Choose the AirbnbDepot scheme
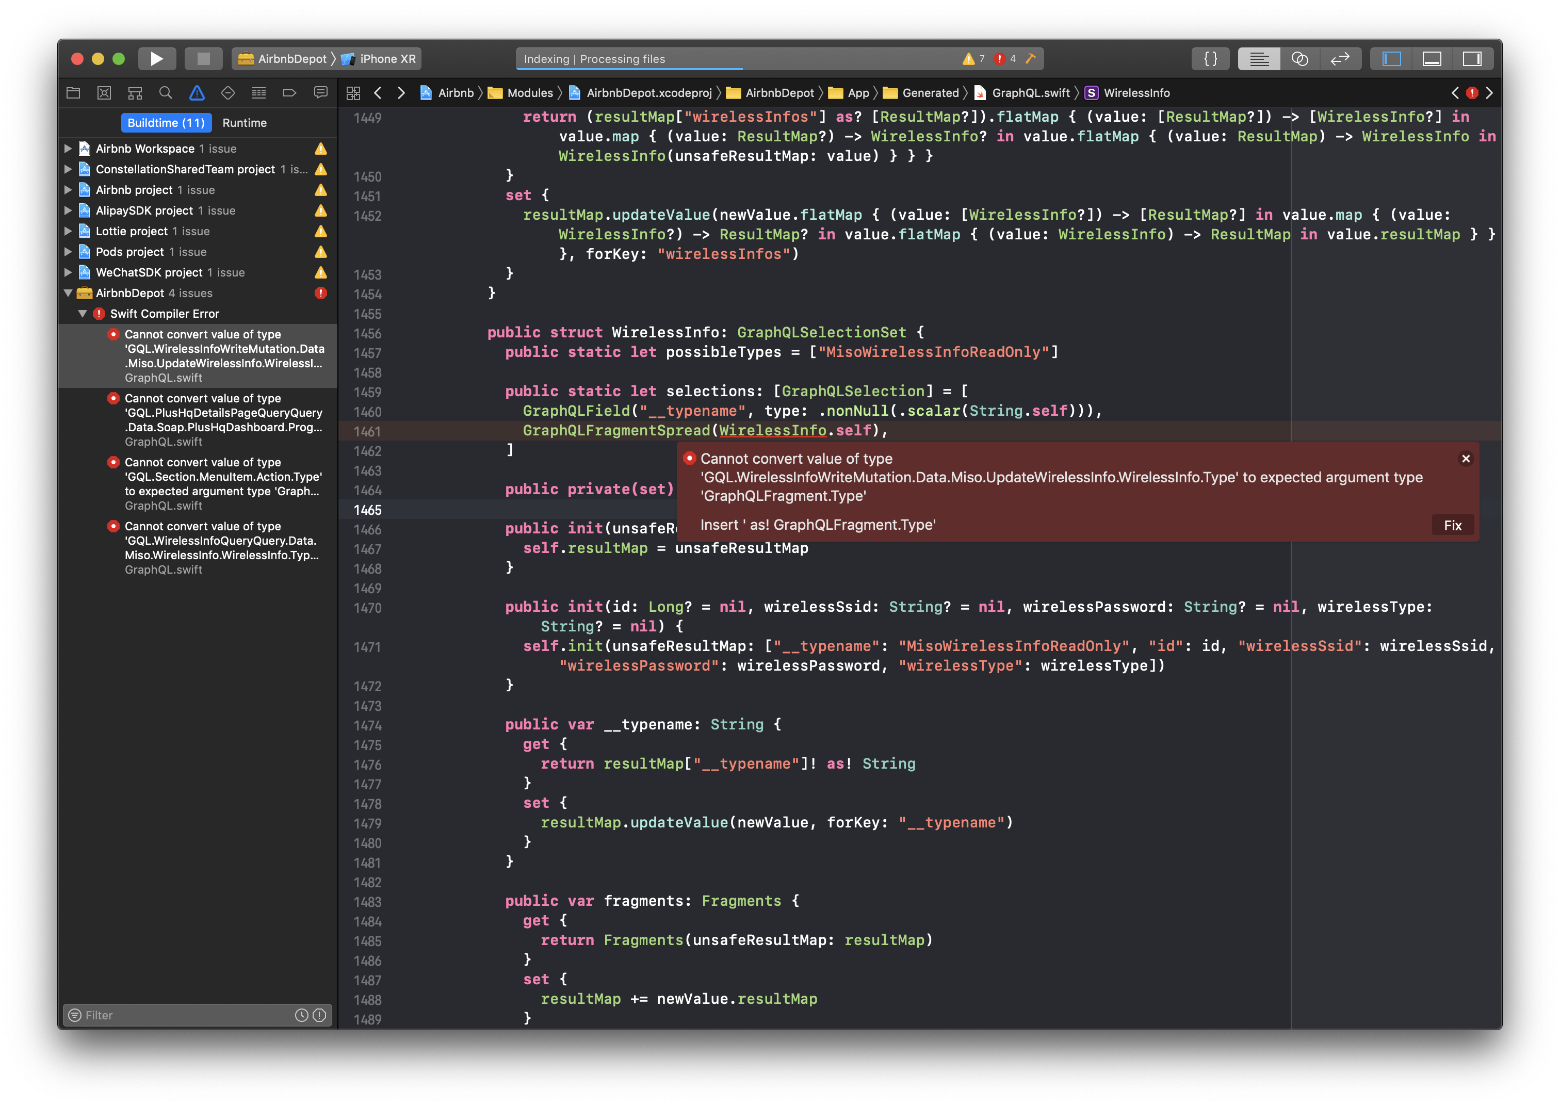Viewport: 1560px width, 1106px height. tap(282, 59)
